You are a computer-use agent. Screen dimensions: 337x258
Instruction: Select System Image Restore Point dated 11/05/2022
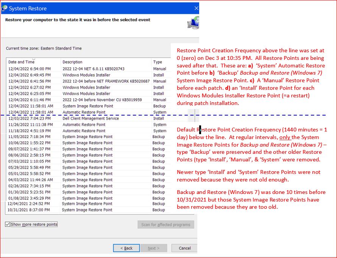pos(87,137)
